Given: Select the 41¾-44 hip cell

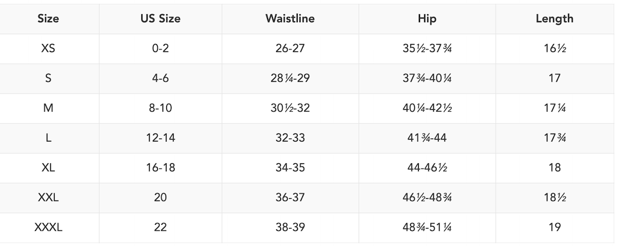Looking at the screenshot, I should 427,138.
